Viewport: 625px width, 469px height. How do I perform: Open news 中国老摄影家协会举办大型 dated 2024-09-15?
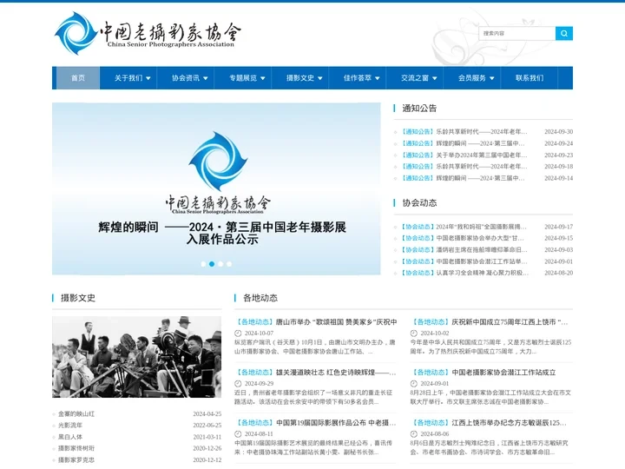[x=480, y=238]
